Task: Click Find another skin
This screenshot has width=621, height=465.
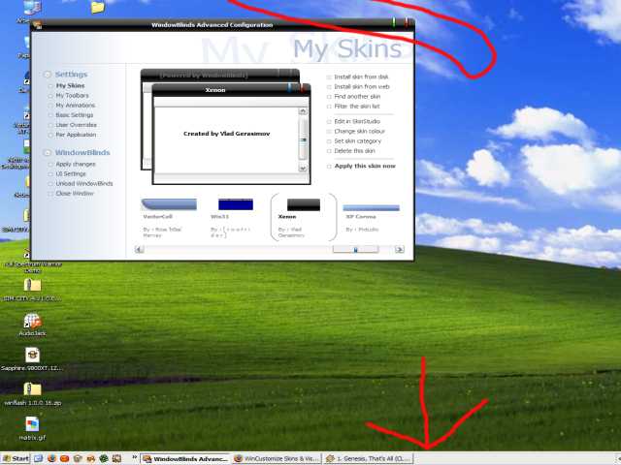Action: pyautogui.click(x=357, y=97)
